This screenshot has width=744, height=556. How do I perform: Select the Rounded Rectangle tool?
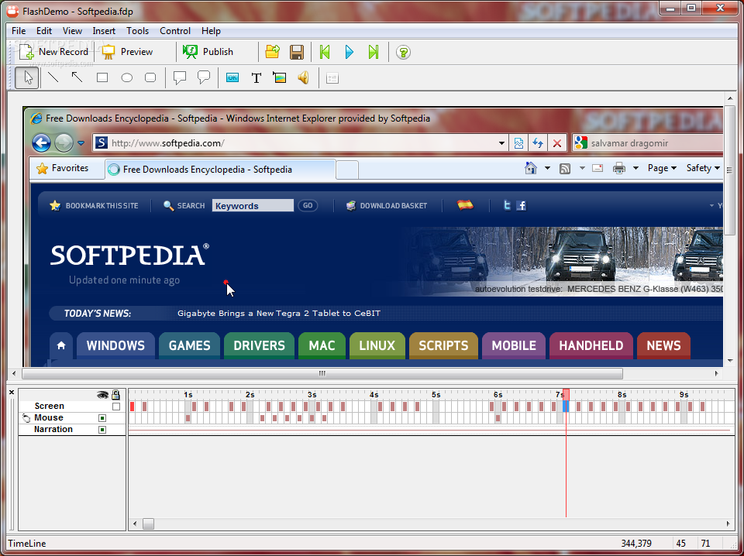[x=150, y=77]
